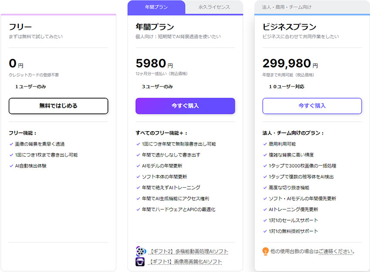Click the outlined 今すぐ購入 button for Business plan
This screenshot has height=272, width=370.
pos(312,106)
